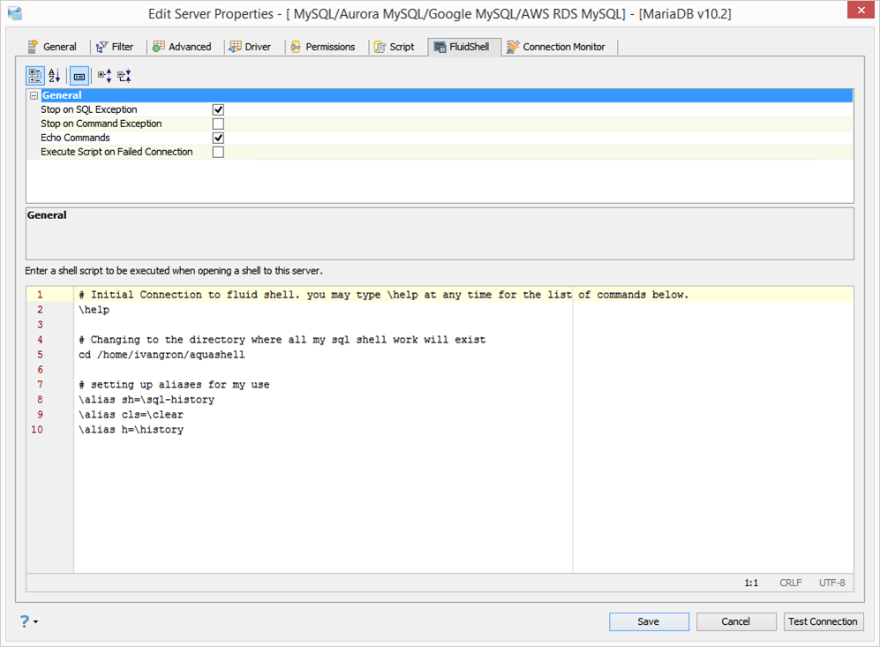Click the Cancel button
The image size is (880, 647).
[x=736, y=621]
